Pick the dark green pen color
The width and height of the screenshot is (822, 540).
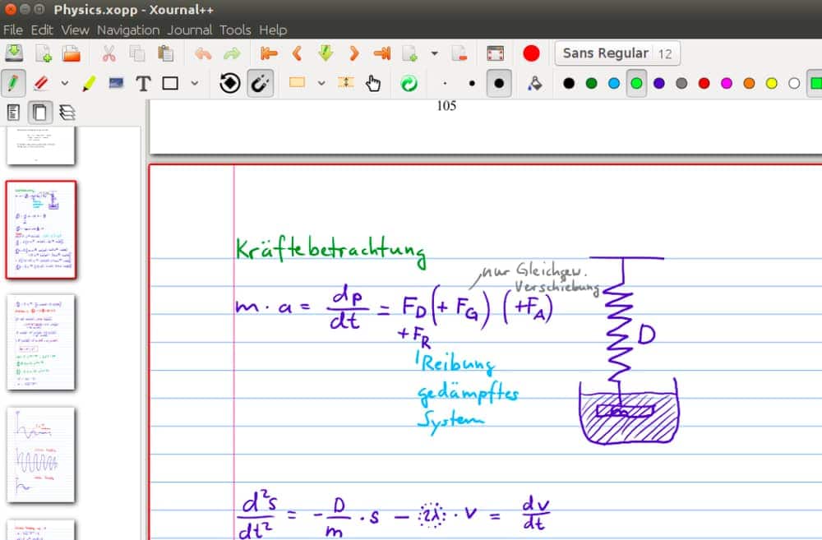pos(591,83)
